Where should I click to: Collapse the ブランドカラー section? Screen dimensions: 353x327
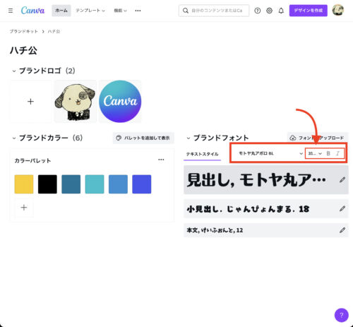coord(14,138)
